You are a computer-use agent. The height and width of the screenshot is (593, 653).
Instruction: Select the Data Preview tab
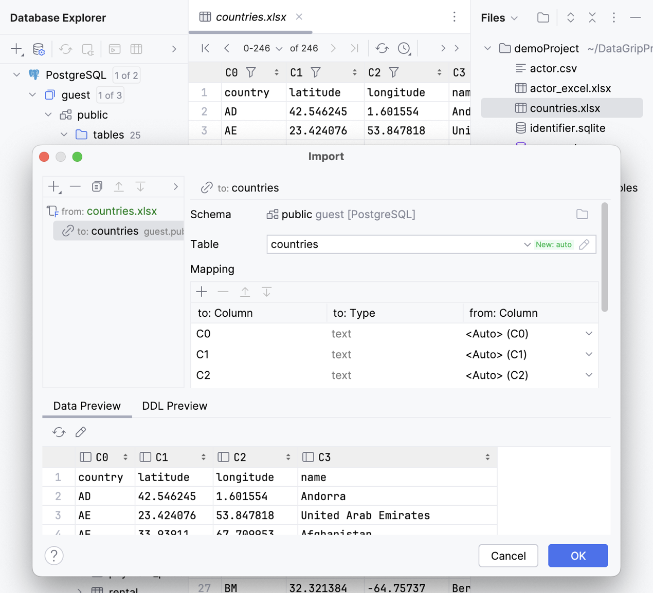coord(87,406)
